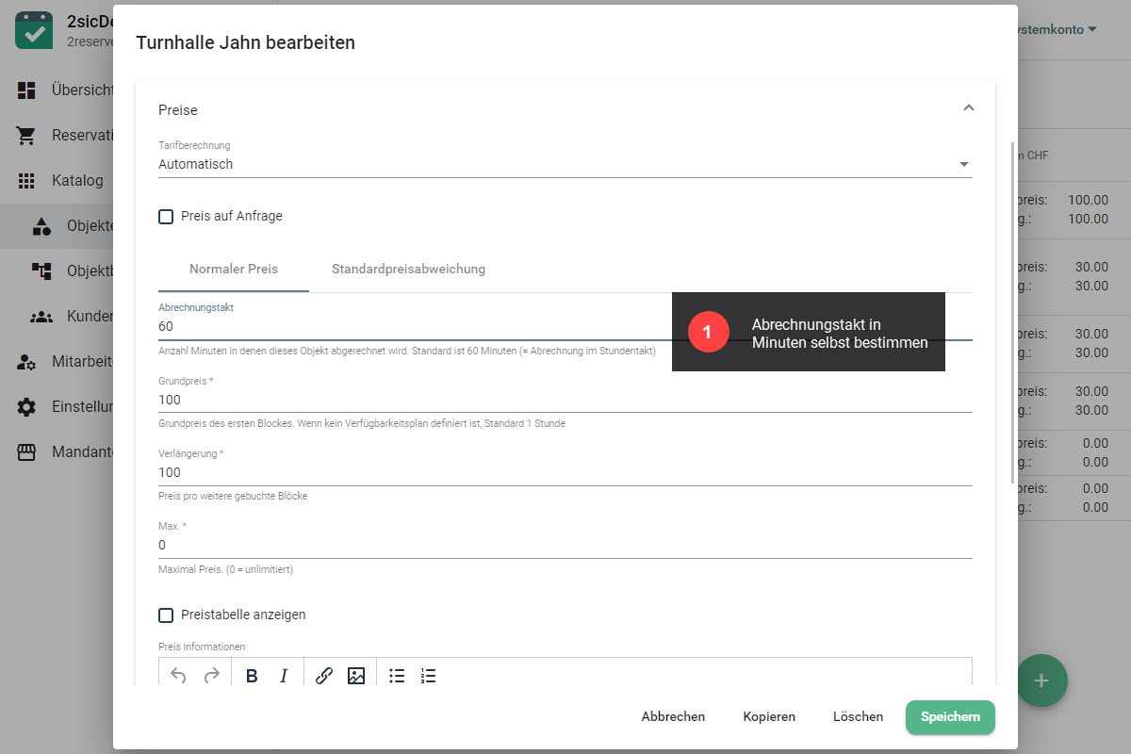Toggle italic formatting in editor
The image size is (1131, 754).
click(x=284, y=676)
